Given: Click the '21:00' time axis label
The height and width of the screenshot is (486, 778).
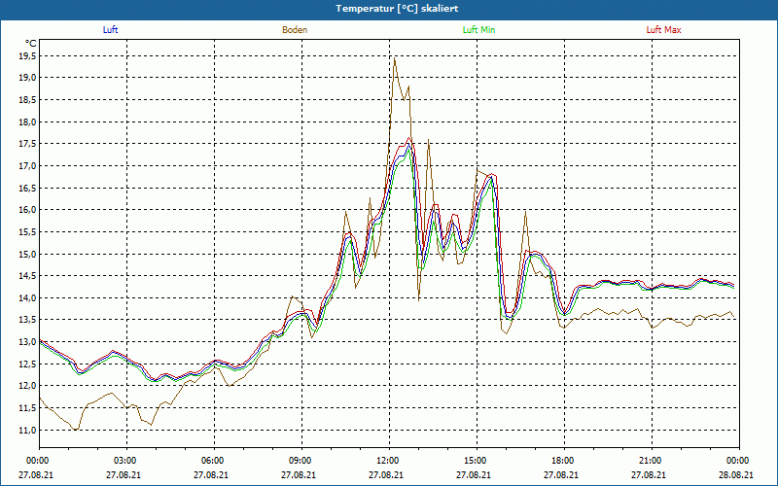Looking at the screenshot, I should pyautogui.click(x=652, y=461).
